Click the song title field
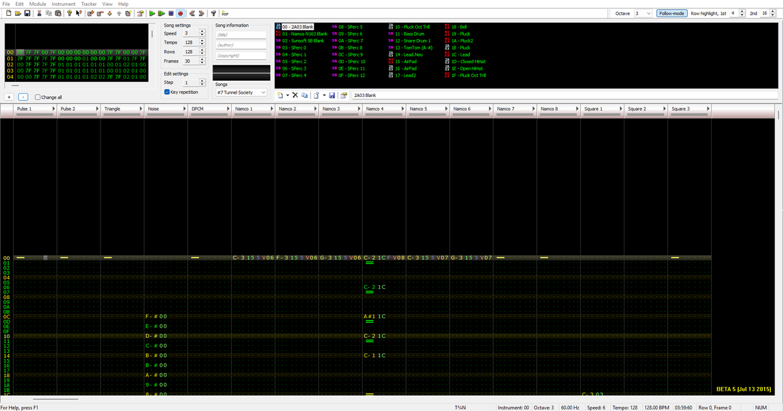Screen dimensions: 783x411 tap(241, 35)
